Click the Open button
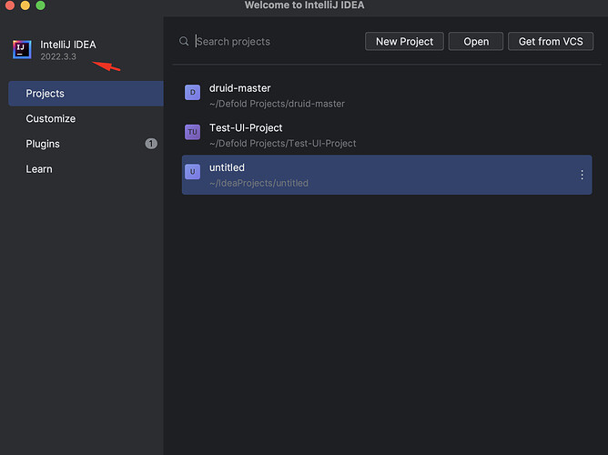Image resolution: width=608 pixels, height=455 pixels. pos(476,41)
